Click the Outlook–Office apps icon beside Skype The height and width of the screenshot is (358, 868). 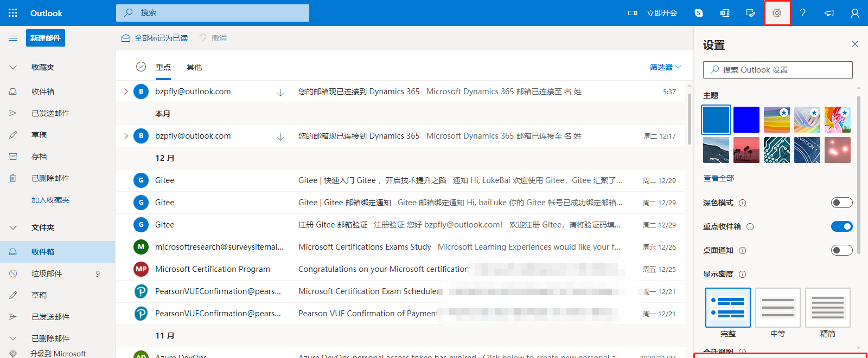pos(725,13)
